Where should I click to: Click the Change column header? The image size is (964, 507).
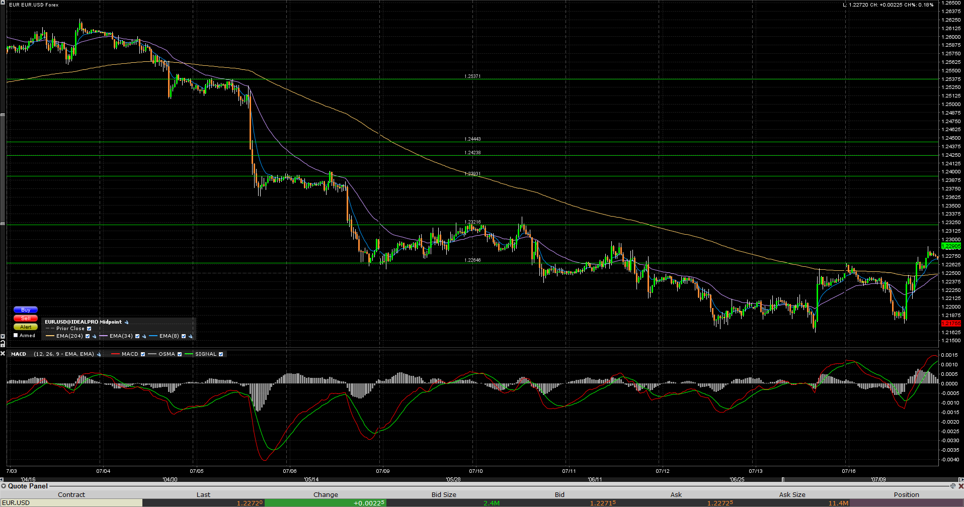pyautogui.click(x=326, y=494)
